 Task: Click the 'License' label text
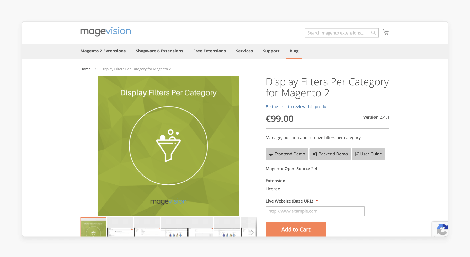[x=273, y=189]
